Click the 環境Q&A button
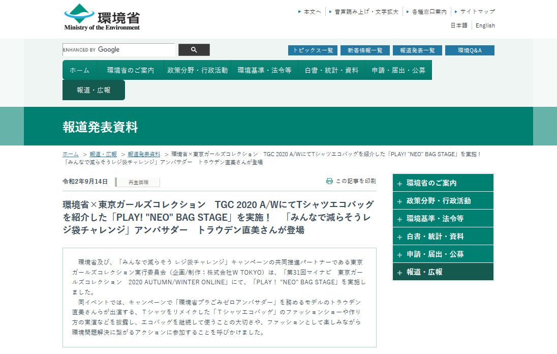Screen dimensions: 557x354 [469, 50]
